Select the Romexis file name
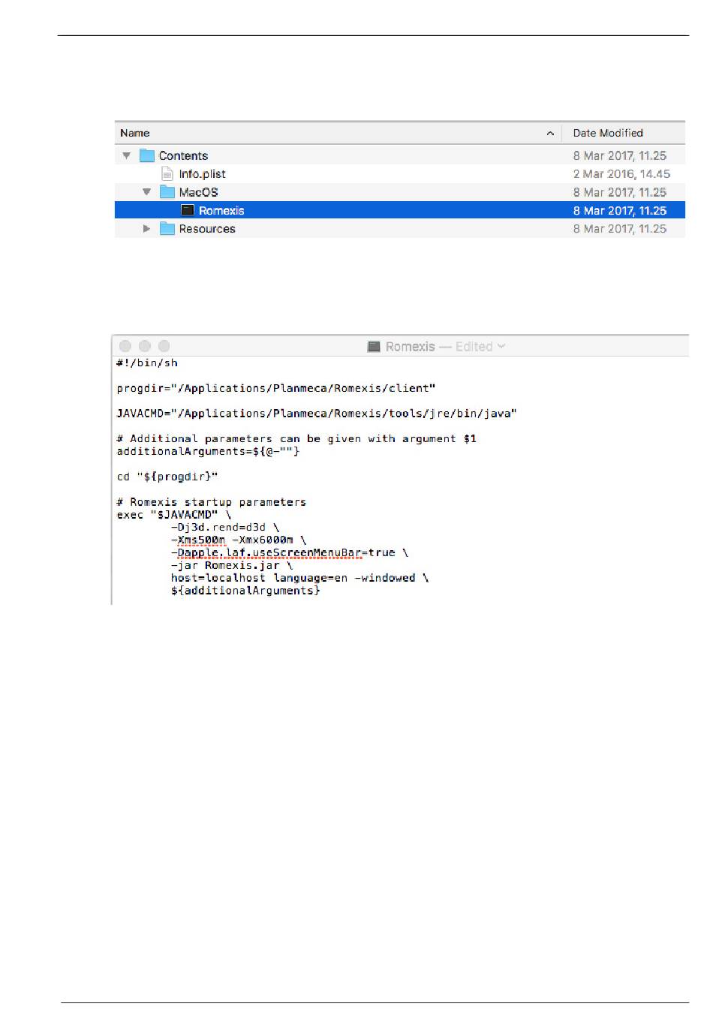This screenshot has width=713, height=1035. point(221,211)
